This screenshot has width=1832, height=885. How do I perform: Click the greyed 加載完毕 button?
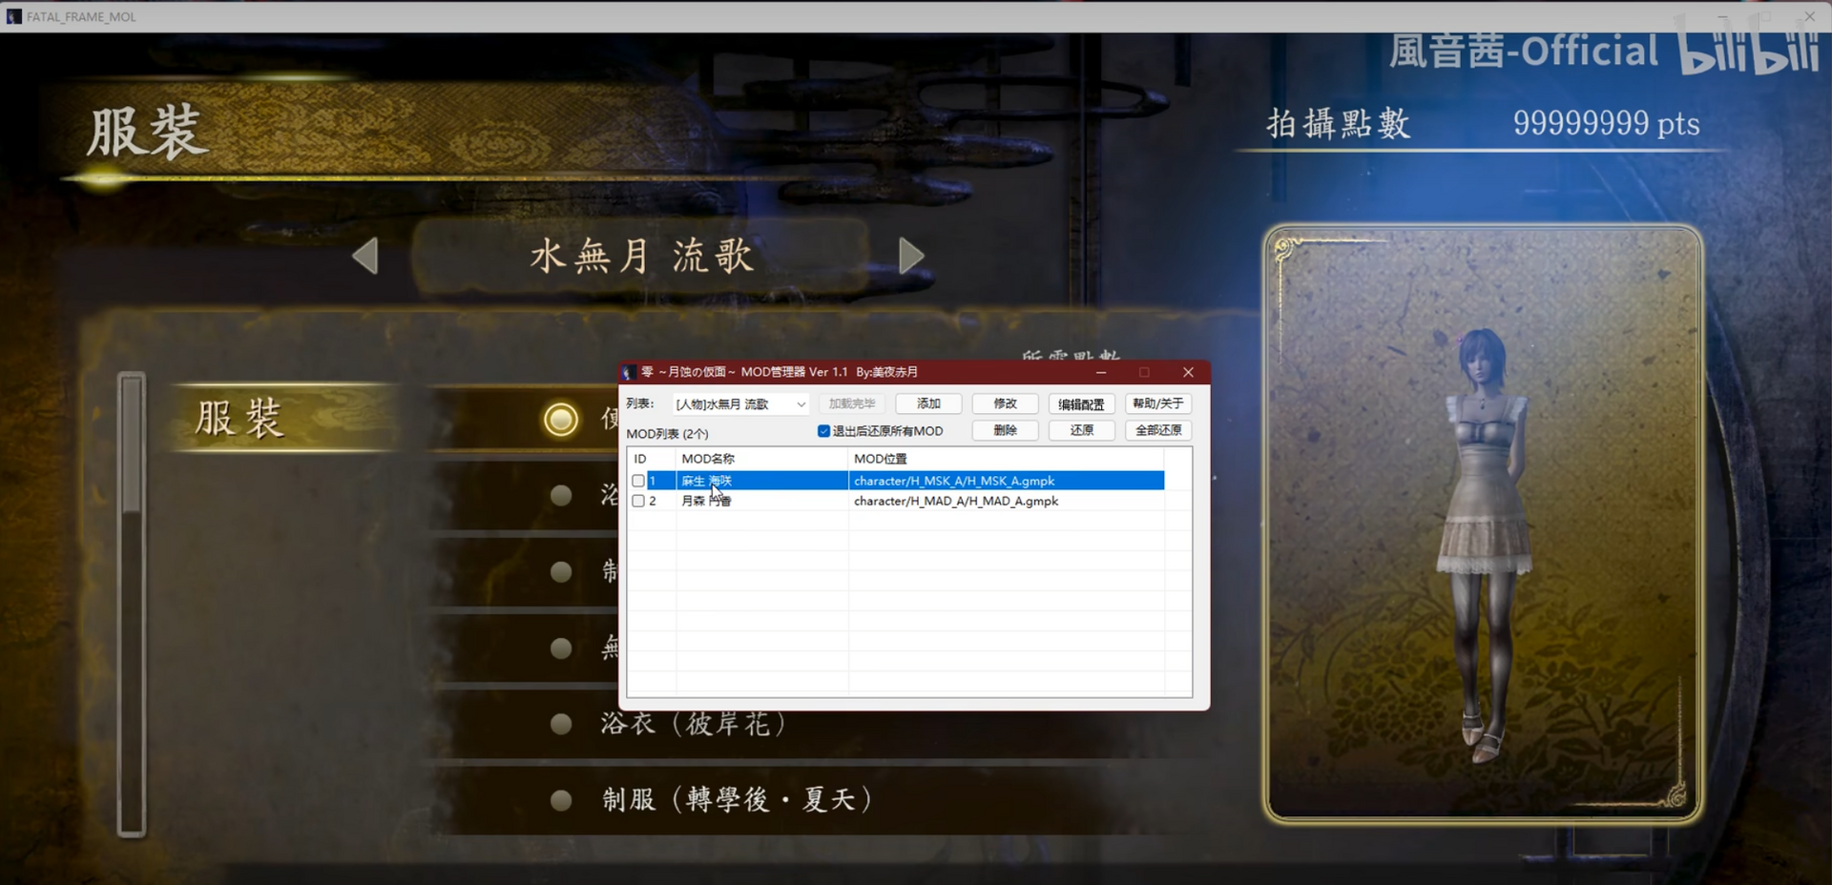point(852,404)
